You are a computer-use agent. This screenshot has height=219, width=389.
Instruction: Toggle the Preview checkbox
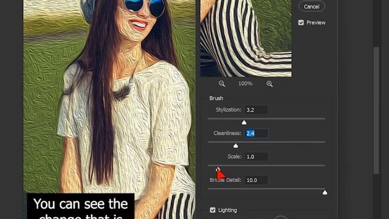(301, 23)
